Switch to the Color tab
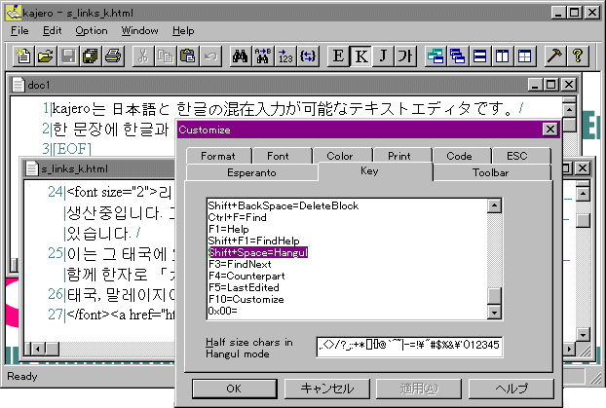 click(x=340, y=156)
